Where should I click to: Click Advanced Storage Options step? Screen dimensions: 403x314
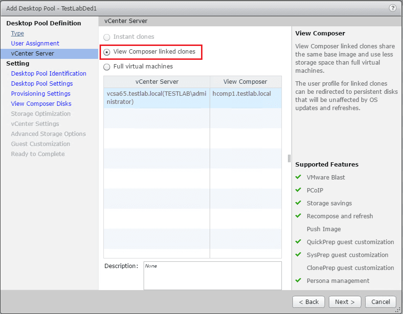[x=48, y=134]
